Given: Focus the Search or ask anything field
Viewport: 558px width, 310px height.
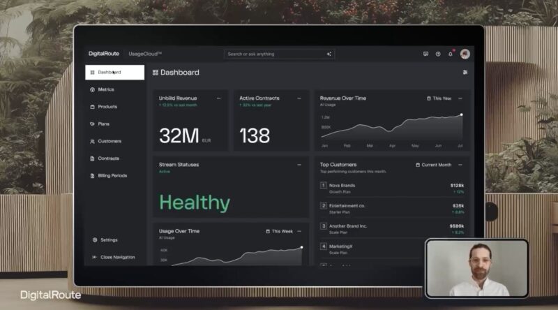Looking at the screenshot, I should pos(280,54).
